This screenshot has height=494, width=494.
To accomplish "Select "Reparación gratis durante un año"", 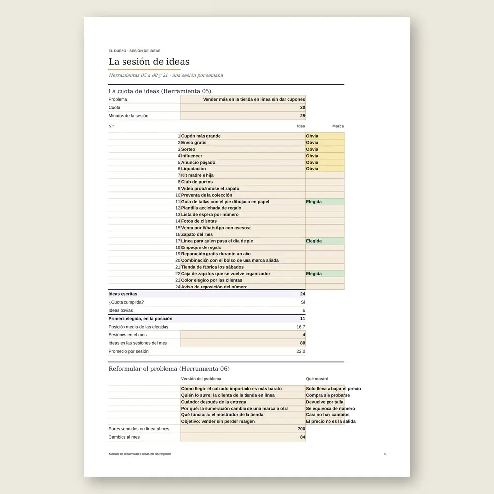I will (243, 254).
